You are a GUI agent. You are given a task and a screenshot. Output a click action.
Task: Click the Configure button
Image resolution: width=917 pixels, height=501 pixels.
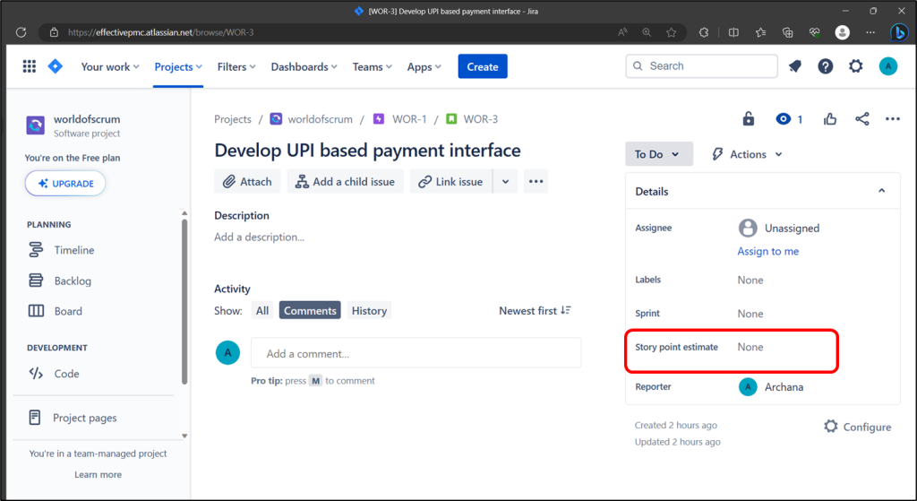(858, 427)
